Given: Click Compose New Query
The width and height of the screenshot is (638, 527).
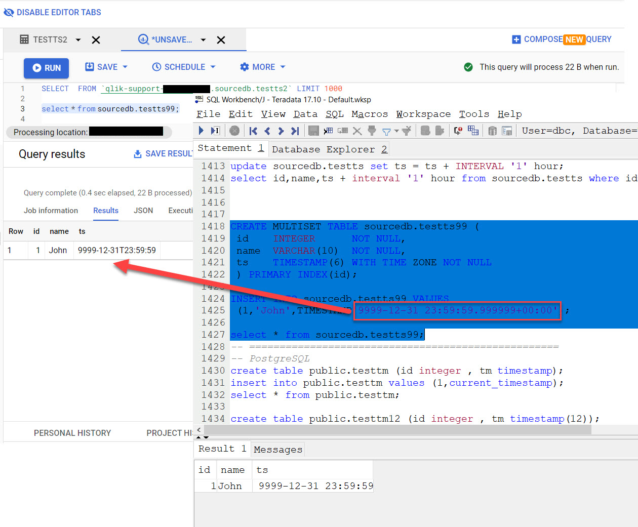Looking at the screenshot, I should 562,39.
